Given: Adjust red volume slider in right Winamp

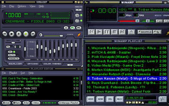Looking at the screenshot, I should (x=137, y=21).
